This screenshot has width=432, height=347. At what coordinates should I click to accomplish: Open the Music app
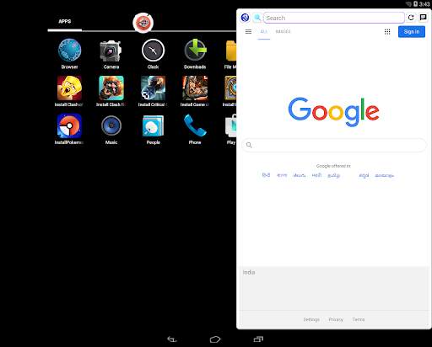click(x=111, y=125)
